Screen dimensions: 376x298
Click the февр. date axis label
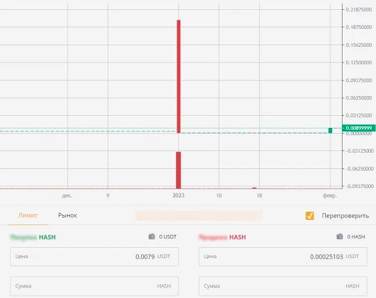click(x=330, y=196)
